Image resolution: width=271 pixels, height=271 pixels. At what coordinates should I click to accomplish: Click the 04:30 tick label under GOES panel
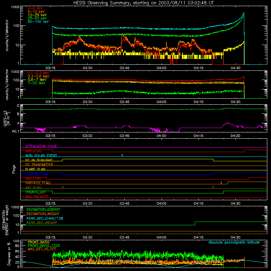coord(235,136)
